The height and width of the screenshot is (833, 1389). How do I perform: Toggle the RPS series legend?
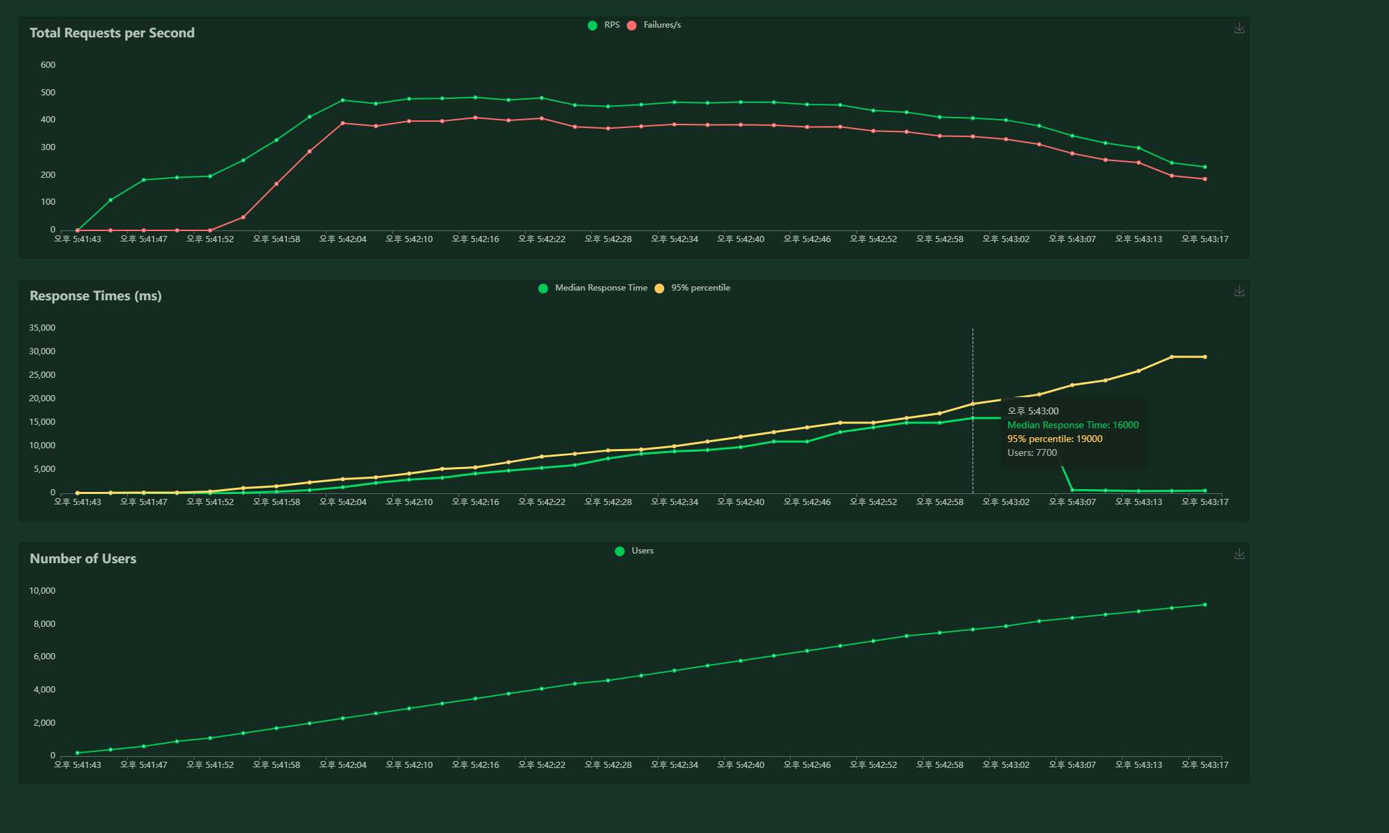click(x=611, y=25)
